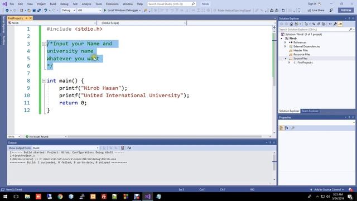
Task: Switch to the Team Explorer tab
Action: coord(310,111)
